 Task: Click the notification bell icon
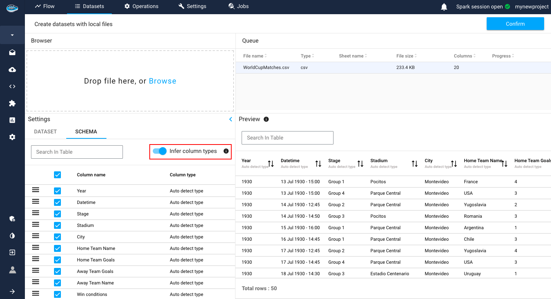point(444,7)
